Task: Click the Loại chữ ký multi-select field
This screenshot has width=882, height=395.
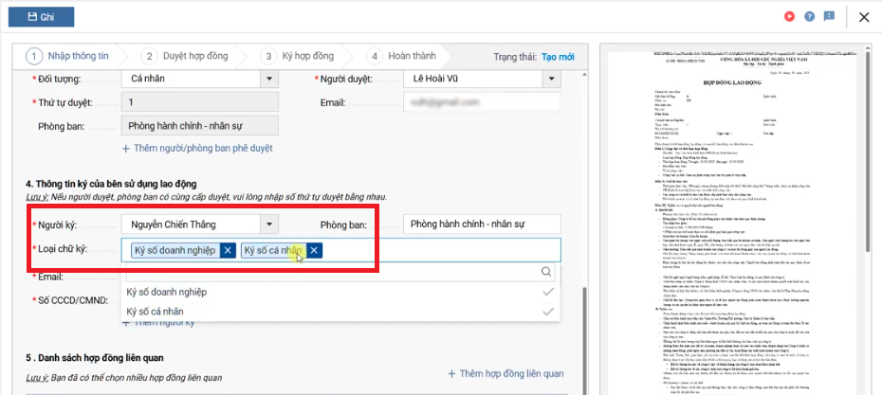Action: [x=340, y=250]
